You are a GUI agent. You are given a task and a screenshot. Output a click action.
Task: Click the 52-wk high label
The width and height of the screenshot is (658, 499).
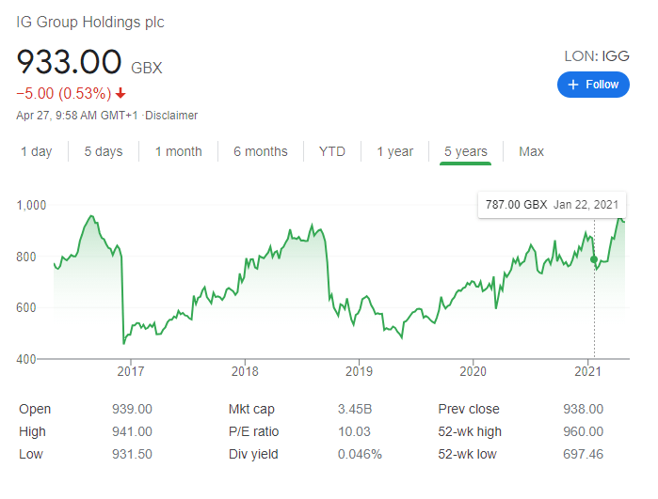coord(470,431)
